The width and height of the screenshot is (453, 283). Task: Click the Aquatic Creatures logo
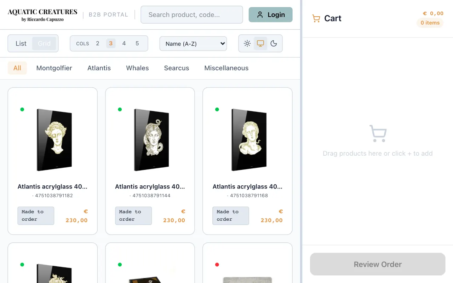[42, 15]
